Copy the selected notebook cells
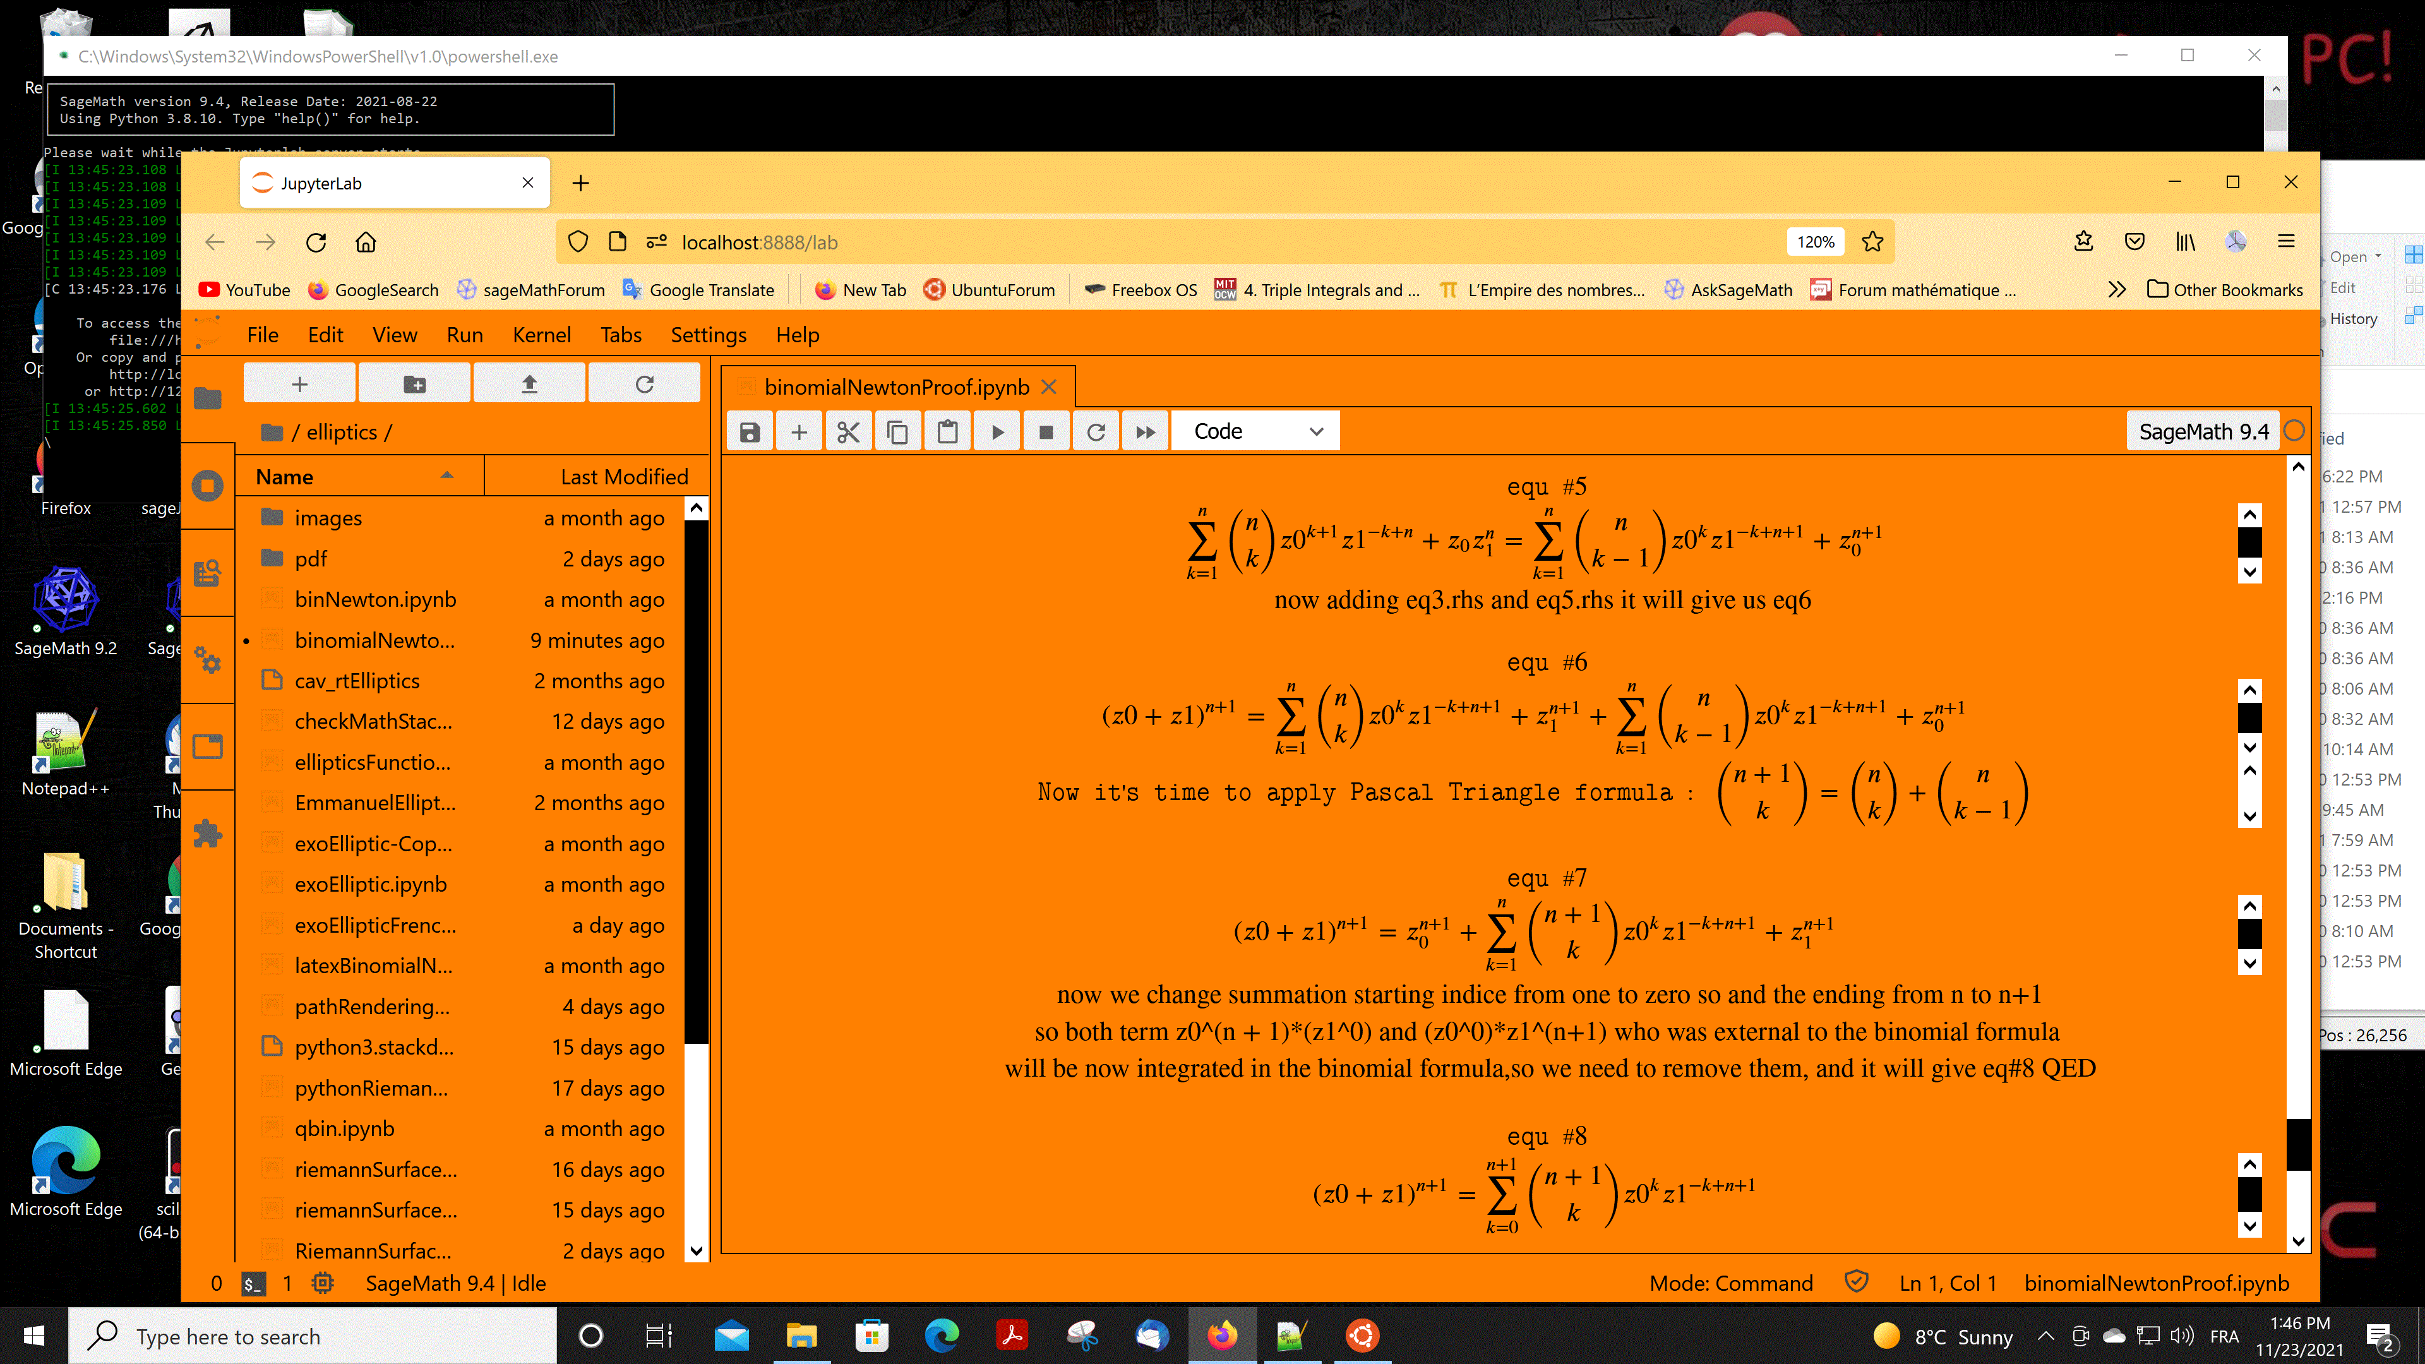2425x1364 pixels. point(898,430)
